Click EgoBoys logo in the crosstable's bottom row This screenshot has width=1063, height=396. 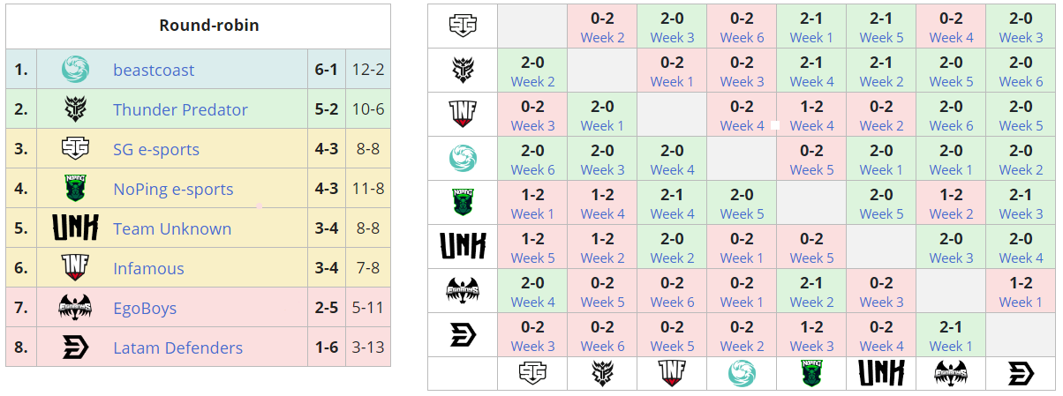point(951,373)
